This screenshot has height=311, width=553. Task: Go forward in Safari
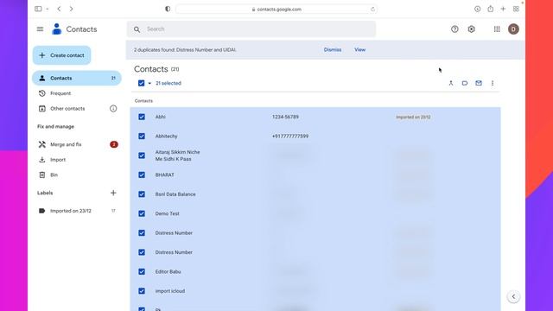pyautogui.click(x=71, y=9)
